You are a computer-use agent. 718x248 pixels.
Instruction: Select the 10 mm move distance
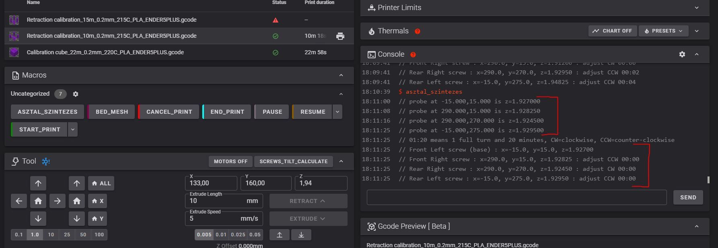[51, 235]
